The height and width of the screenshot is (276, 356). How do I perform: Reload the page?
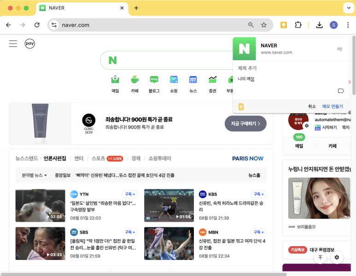[37, 25]
